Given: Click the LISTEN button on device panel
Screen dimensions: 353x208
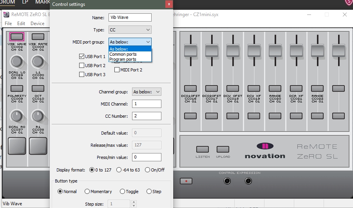Looking at the screenshot, I should click(x=203, y=149).
